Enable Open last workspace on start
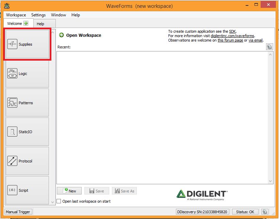Image resolution: width=279 pixels, height=219 pixels. pos(59,201)
